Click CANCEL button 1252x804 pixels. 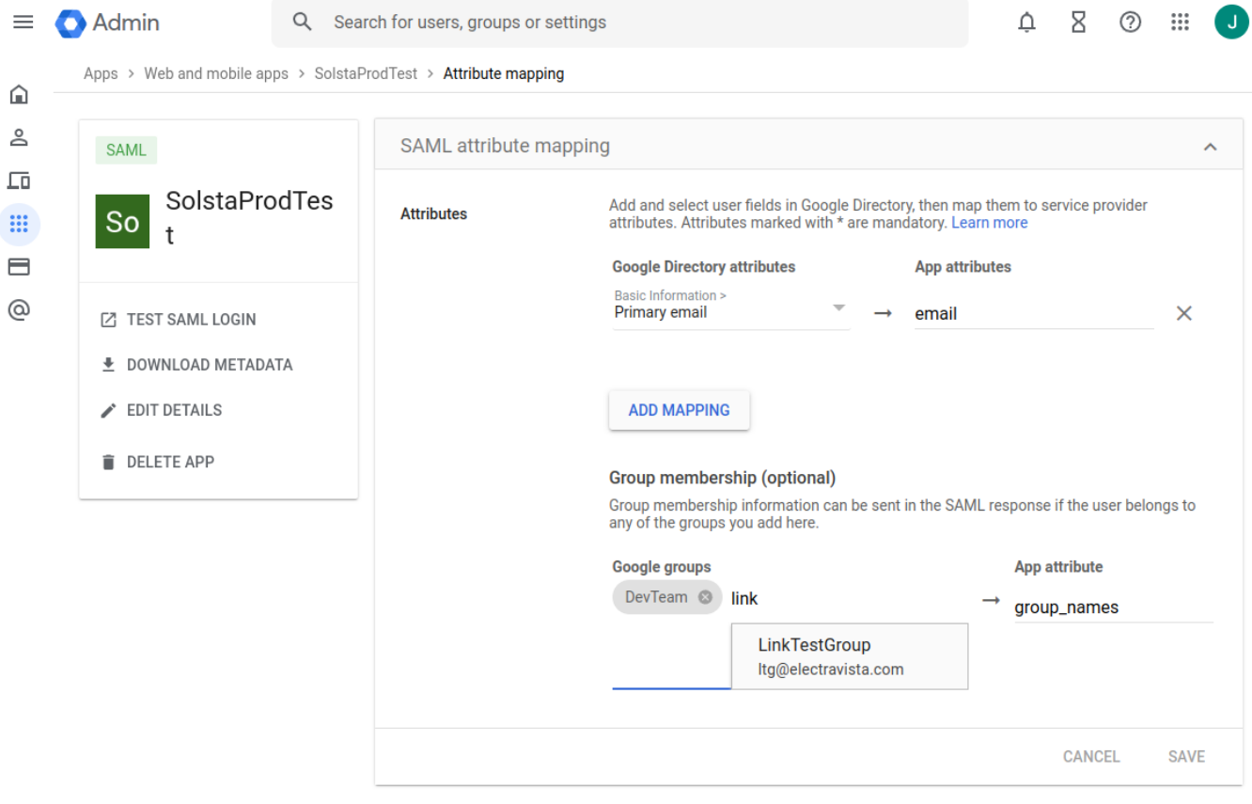click(1091, 756)
